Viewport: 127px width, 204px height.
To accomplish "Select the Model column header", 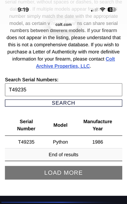I will coord(60,125).
